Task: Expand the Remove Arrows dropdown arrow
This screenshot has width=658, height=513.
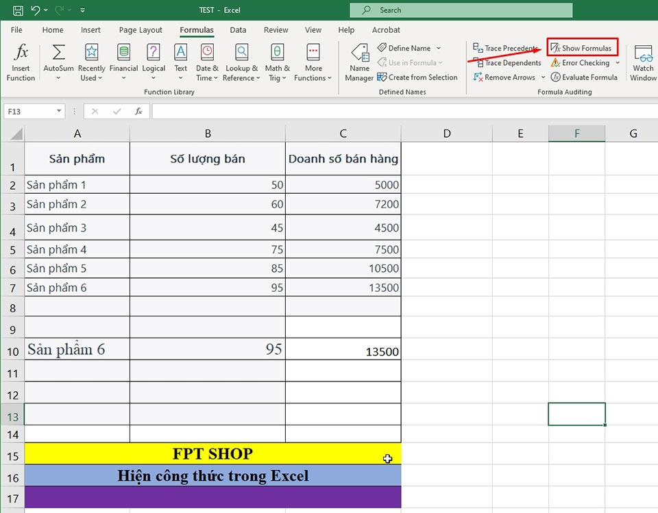Action: click(x=543, y=77)
